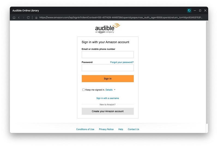218x146 pixels.
Task: Click the amazon.com URL in the address bar
Action: click(x=121, y=17)
